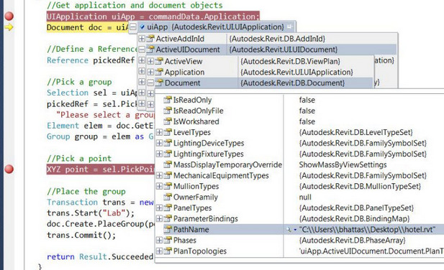Expand the MechanicalEquipmentTypes property
This screenshot has width=444, height=270.
click(x=159, y=175)
